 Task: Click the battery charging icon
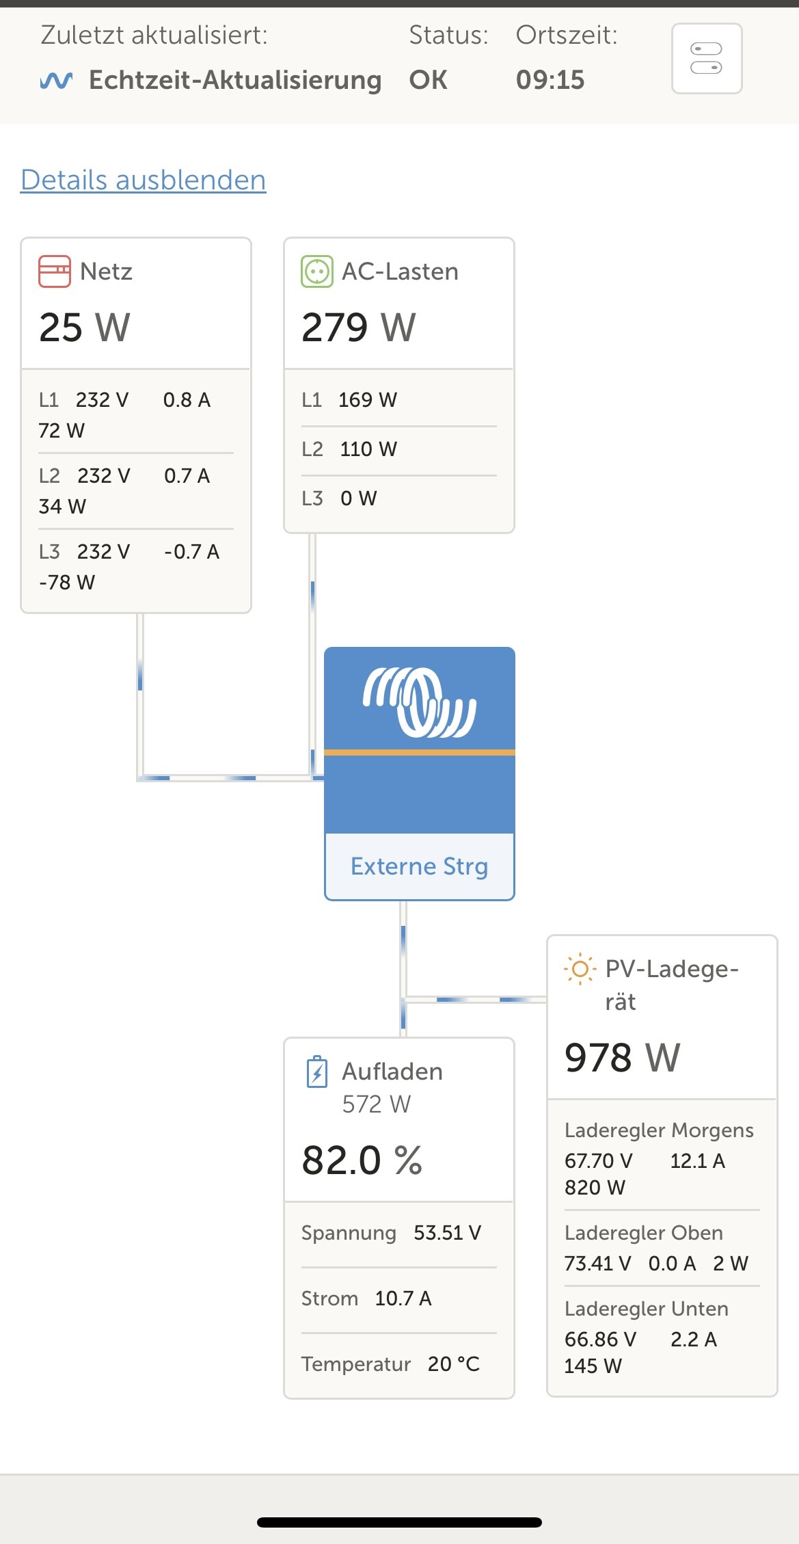click(x=317, y=1072)
